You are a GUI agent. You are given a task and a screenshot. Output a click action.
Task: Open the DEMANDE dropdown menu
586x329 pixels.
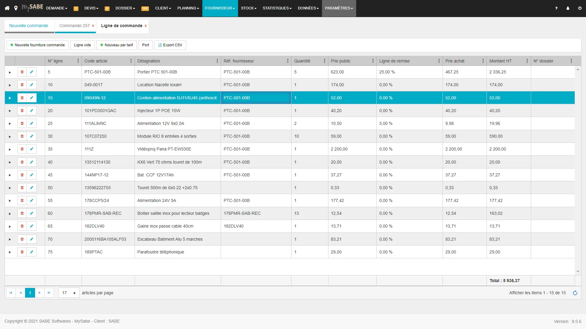57,8
